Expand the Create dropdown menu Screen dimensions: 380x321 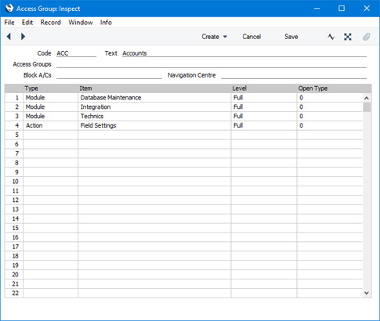(x=214, y=37)
